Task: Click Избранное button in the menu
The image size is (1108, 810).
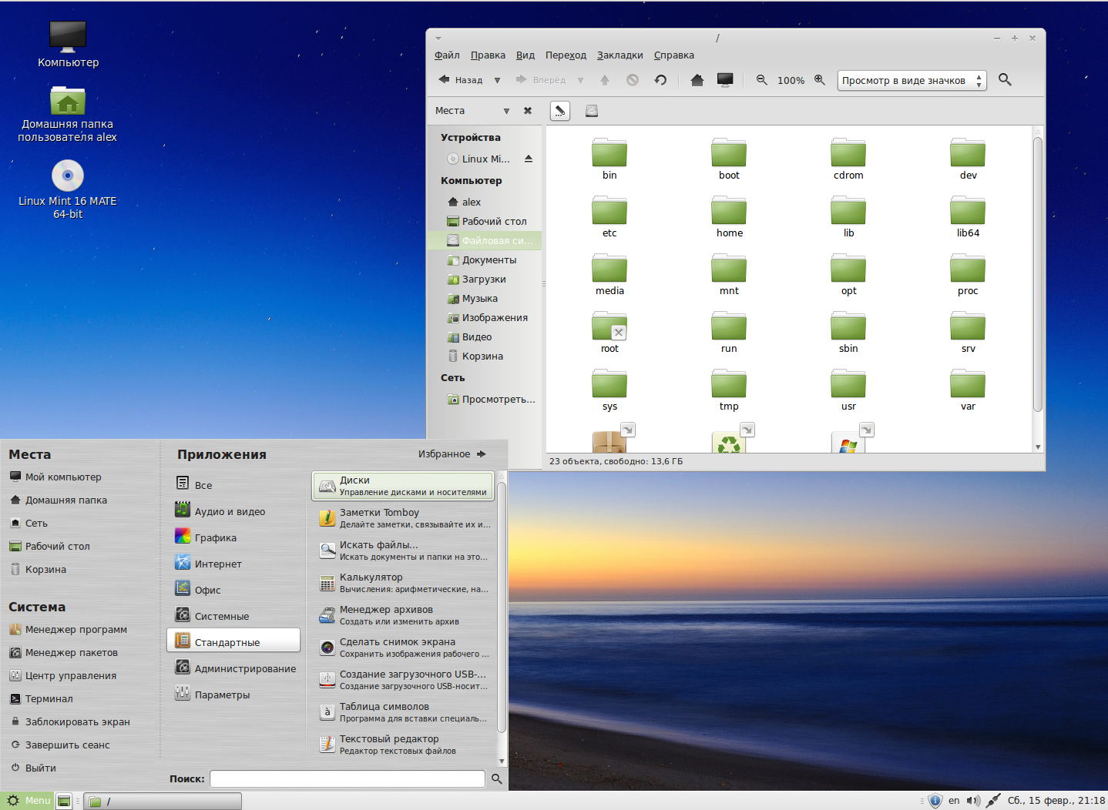Action: pyautogui.click(x=452, y=454)
